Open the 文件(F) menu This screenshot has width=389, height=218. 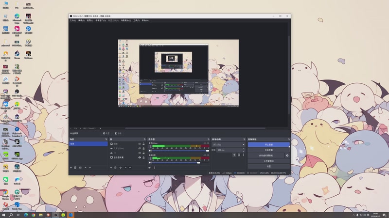pyautogui.click(x=72, y=20)
